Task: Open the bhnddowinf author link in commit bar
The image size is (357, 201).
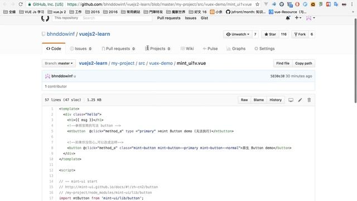Action: [x=62, y=76]
